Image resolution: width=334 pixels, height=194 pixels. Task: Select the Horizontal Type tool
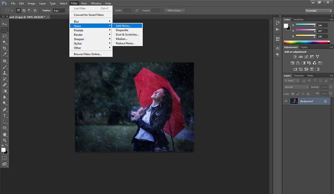(x=4, y=116)
